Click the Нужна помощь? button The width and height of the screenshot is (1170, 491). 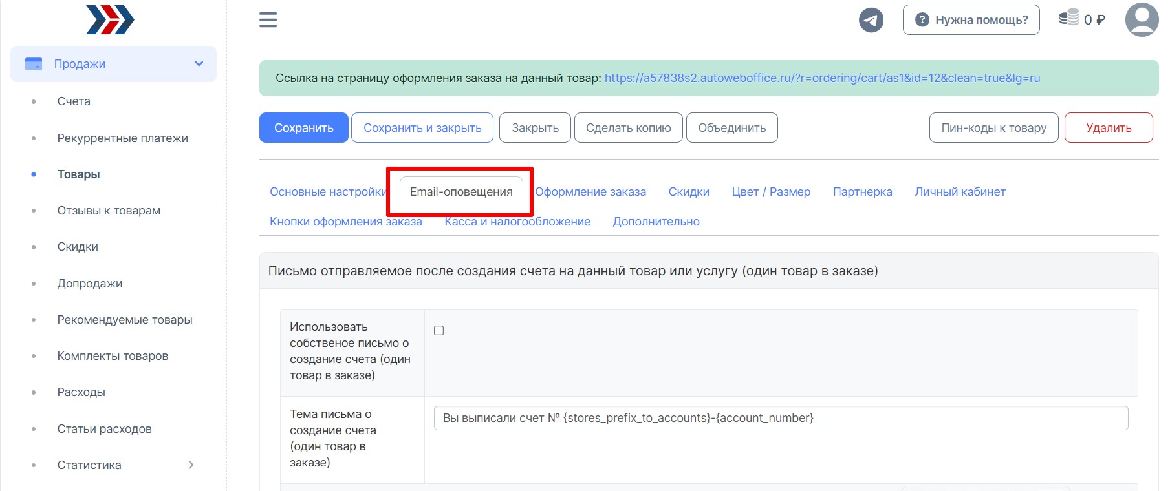[x=971, y=20]
